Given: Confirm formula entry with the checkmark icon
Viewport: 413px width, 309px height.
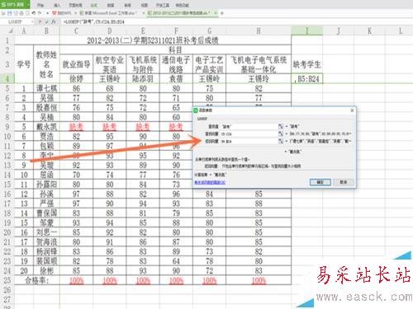Looking at the screenshot, I should click(x=47, y=21).
